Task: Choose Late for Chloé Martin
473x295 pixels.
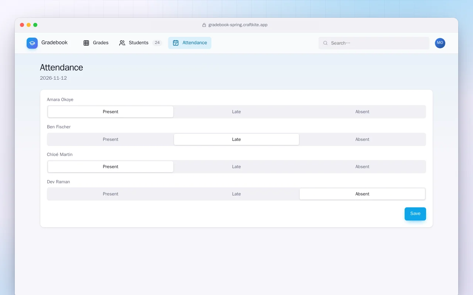Action: 236,167
